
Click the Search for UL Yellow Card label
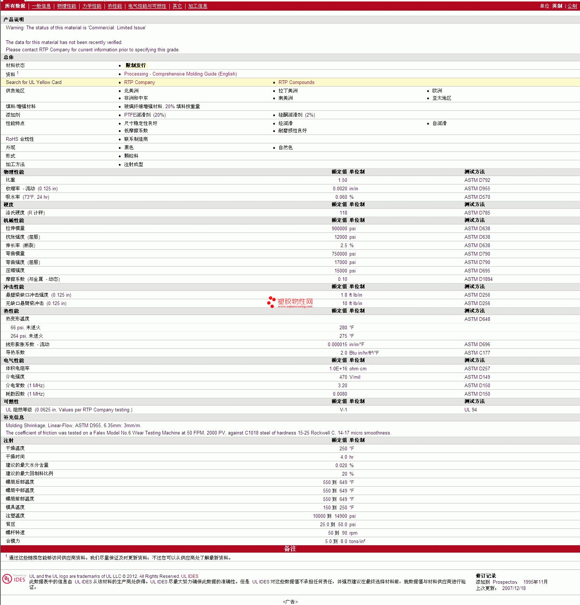point(34,82)
